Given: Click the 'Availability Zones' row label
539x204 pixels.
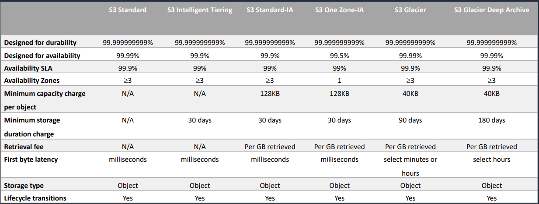Looking at the screenshot, I should 32,81.
